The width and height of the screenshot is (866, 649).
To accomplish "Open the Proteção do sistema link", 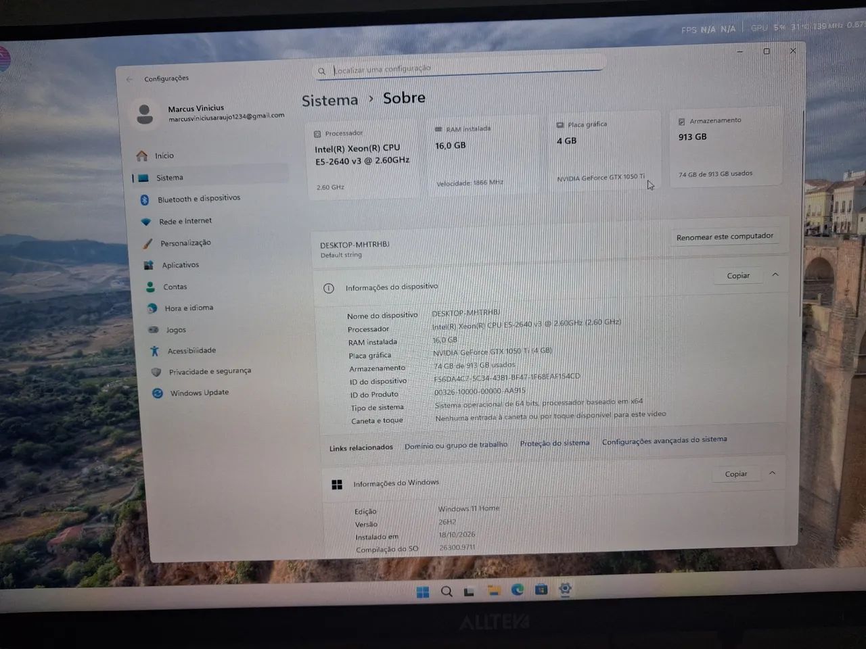I will [555, 443].
